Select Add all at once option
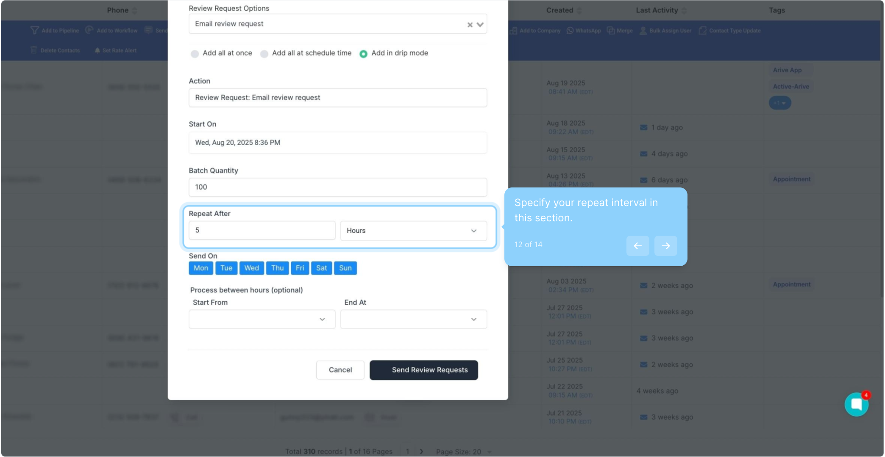The height and width of the screenshot is (457, 885). click(195, 54)
